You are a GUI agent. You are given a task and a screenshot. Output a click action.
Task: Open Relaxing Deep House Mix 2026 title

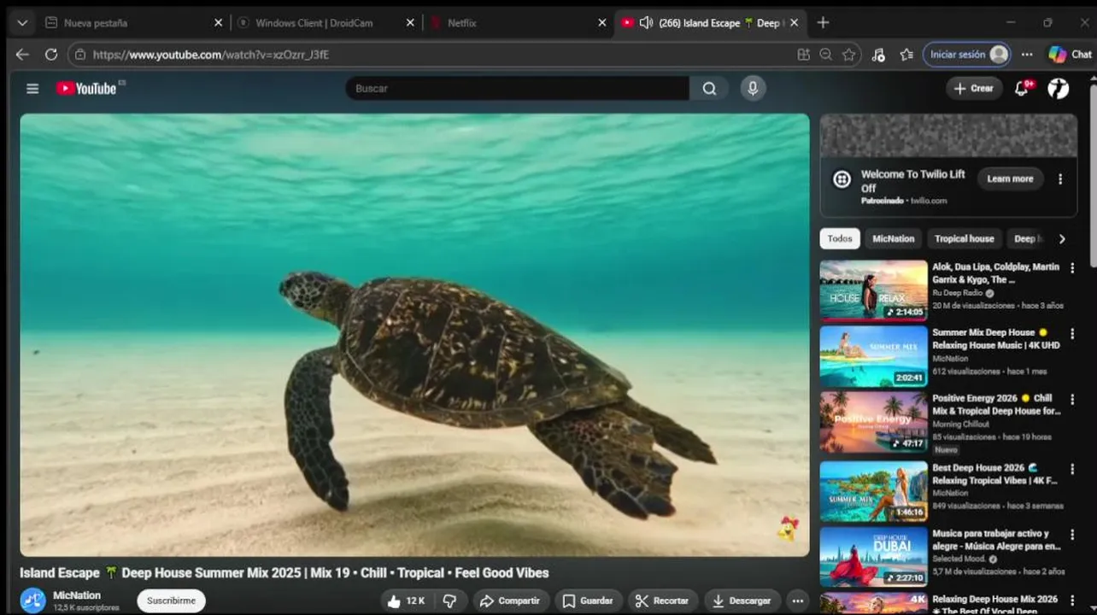coord(995,604)
